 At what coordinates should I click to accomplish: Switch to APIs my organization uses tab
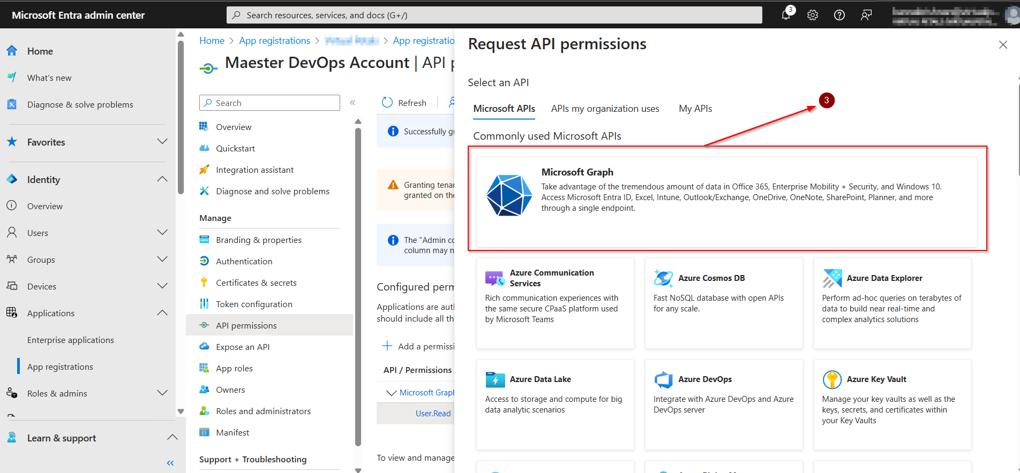coord(605,109)
